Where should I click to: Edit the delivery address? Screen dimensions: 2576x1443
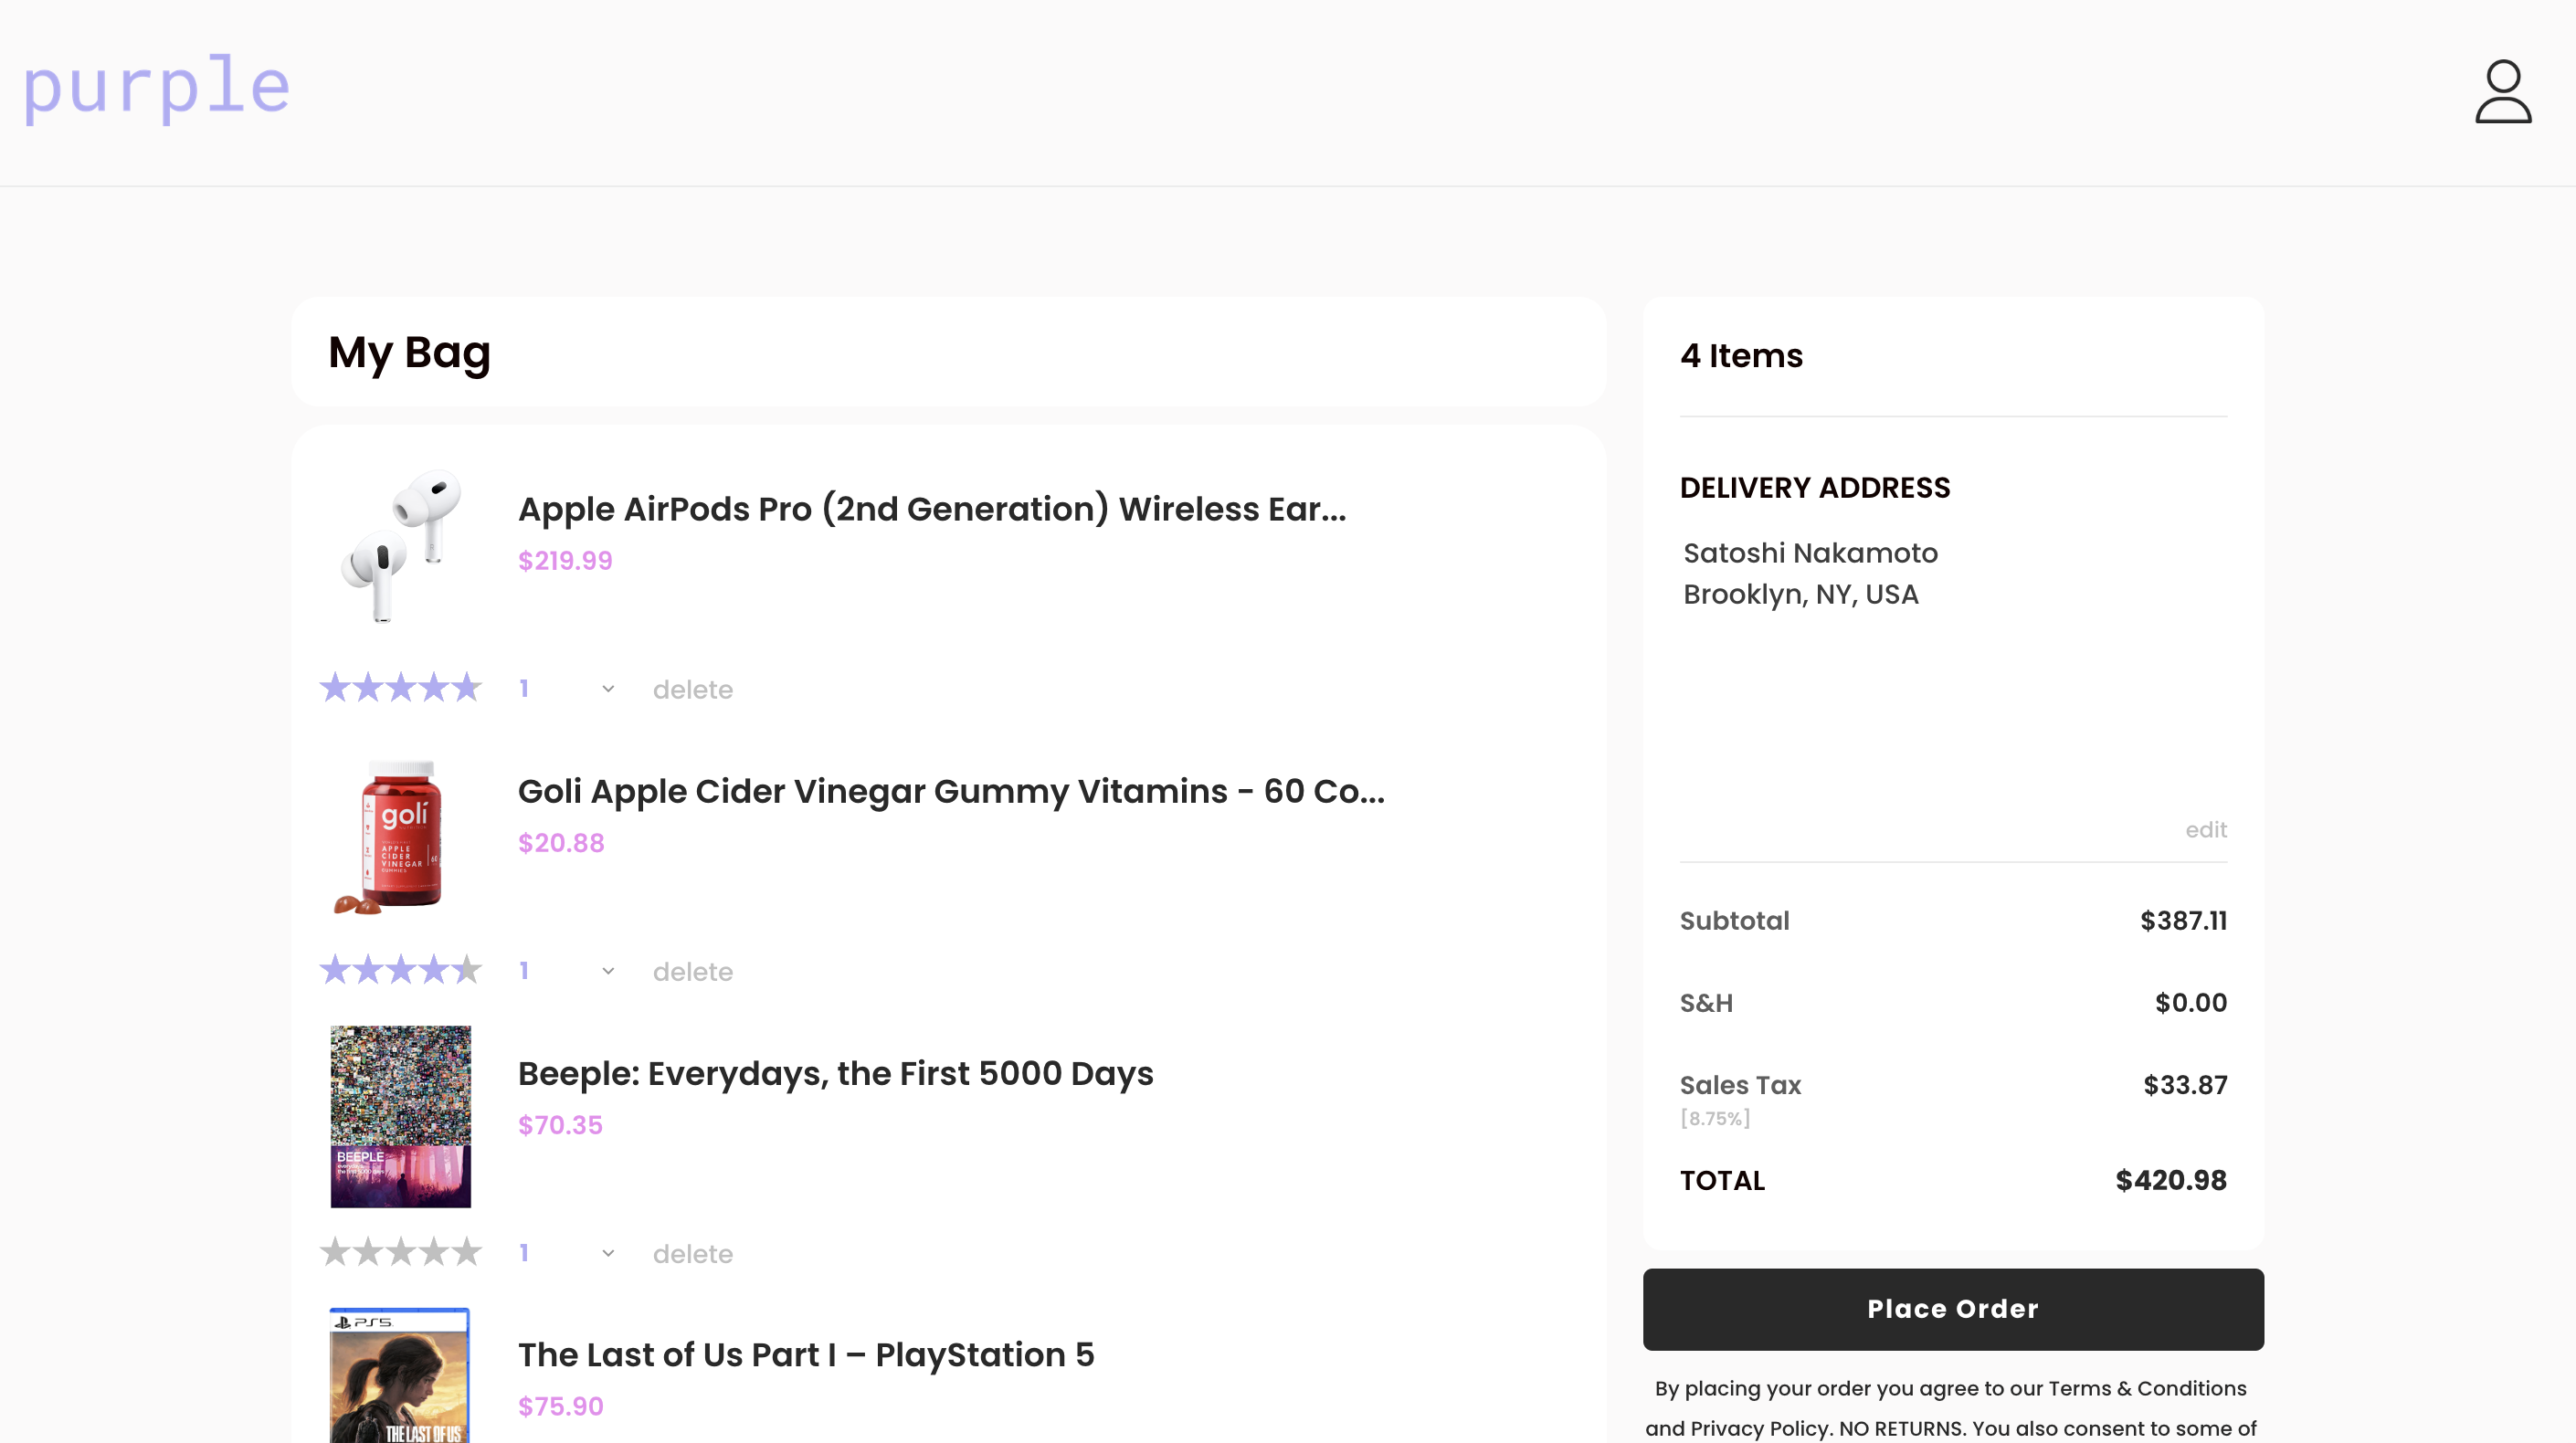[x=2206, y=830]
